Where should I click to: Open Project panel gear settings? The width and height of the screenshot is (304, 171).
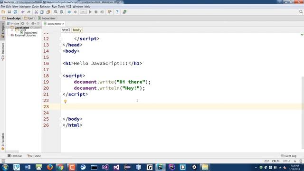pyautogui.click(x=33, y=23)
